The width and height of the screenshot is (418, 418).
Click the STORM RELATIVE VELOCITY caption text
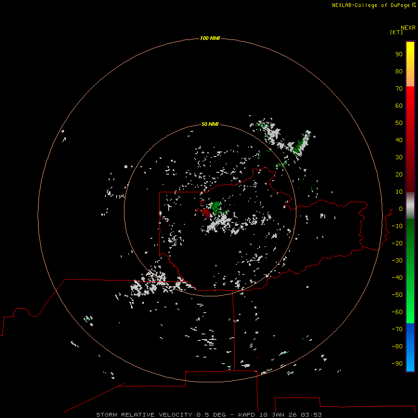click(x=144, y=415)
